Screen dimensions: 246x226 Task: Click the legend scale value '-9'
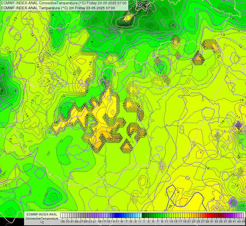(x=121, y=221)
